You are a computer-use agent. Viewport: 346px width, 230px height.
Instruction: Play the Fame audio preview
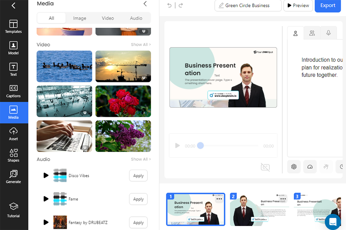(46, 199)
